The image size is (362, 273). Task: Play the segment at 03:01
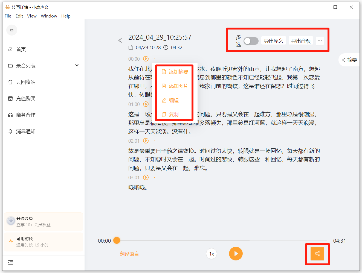(146, 177)
